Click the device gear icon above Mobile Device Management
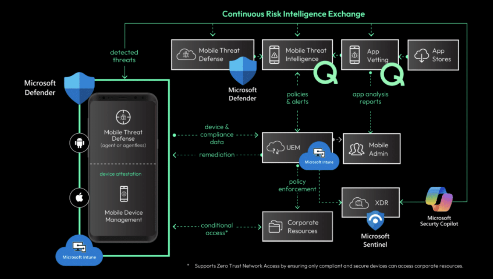This screenshot has height=279, width=493. (124, 194)
